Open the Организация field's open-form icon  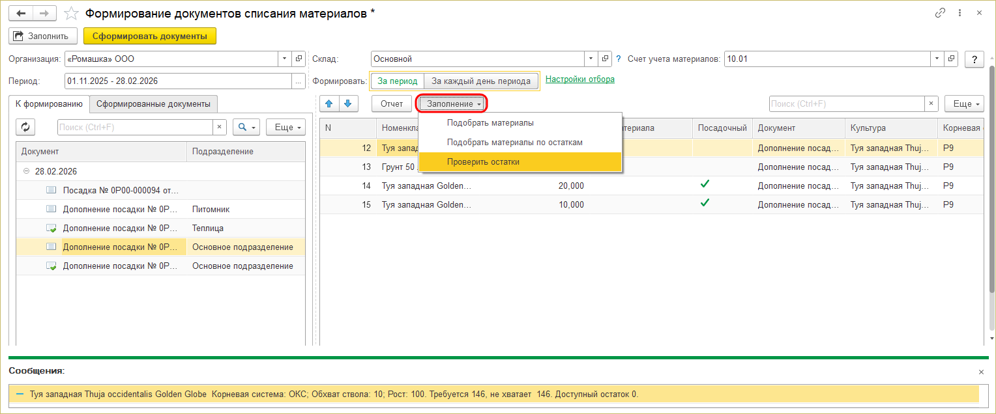click(x=299, y=59)
